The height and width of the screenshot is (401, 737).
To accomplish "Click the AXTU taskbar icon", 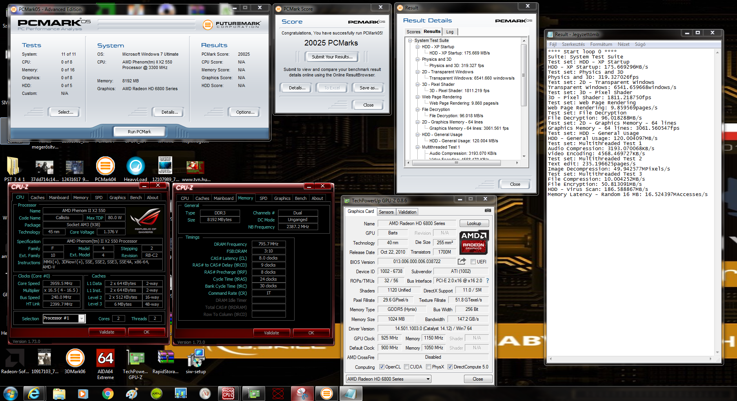I will click(x=156, y=393).
